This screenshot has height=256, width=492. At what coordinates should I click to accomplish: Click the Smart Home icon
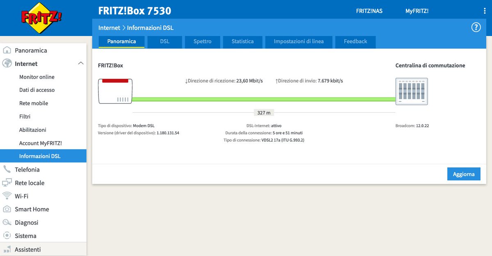7,209
